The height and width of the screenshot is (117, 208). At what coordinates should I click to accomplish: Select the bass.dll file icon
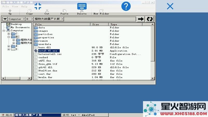click(x=36, y=47)
